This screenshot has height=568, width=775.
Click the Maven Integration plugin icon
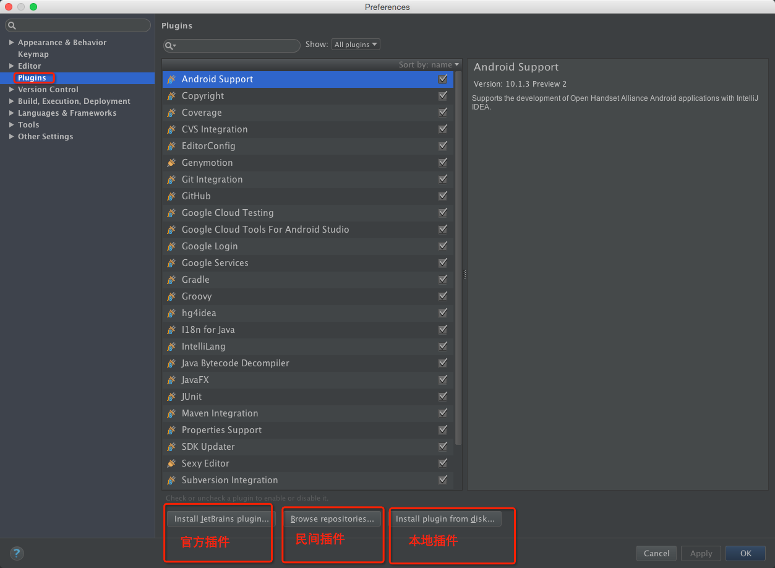(171, 413)
